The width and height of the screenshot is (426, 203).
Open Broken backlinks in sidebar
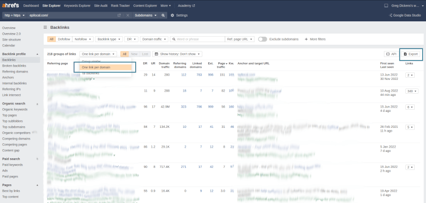click(x=14, y=66)
